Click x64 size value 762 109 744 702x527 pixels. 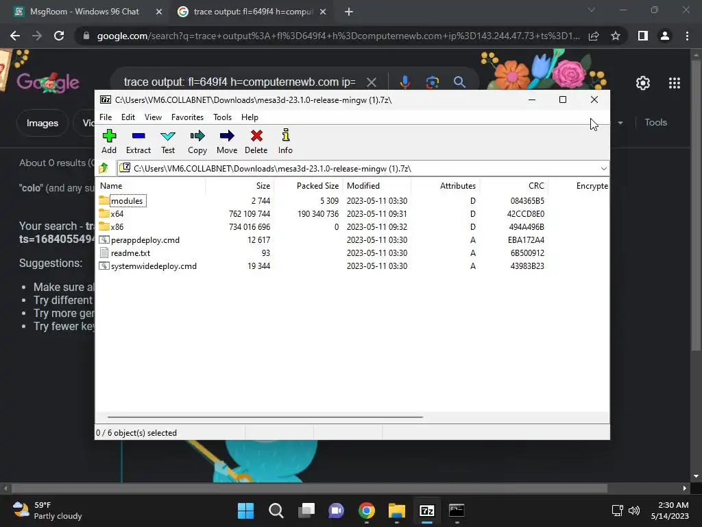click(250, 214)
